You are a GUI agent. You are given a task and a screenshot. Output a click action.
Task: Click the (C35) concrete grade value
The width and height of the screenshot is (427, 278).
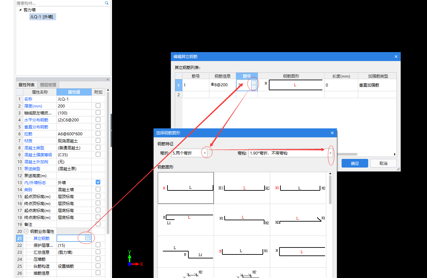click(74, 155)
